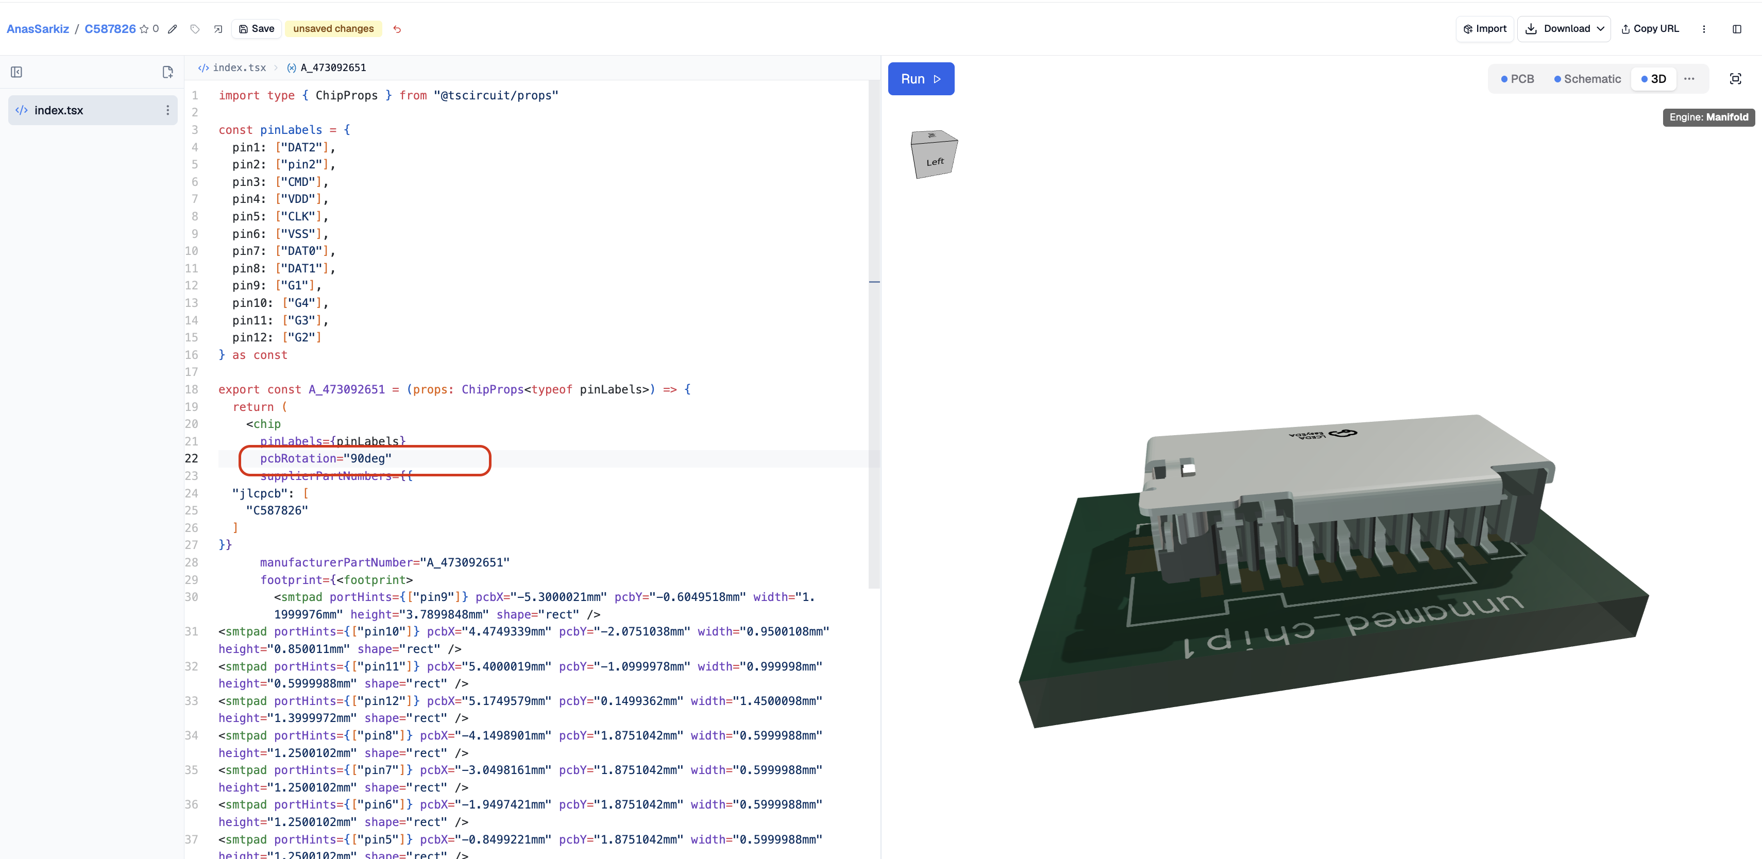Switch to the Schematic tab
The height and width of the screenshot is (859, 1762).
click(x=1587, y=79)
